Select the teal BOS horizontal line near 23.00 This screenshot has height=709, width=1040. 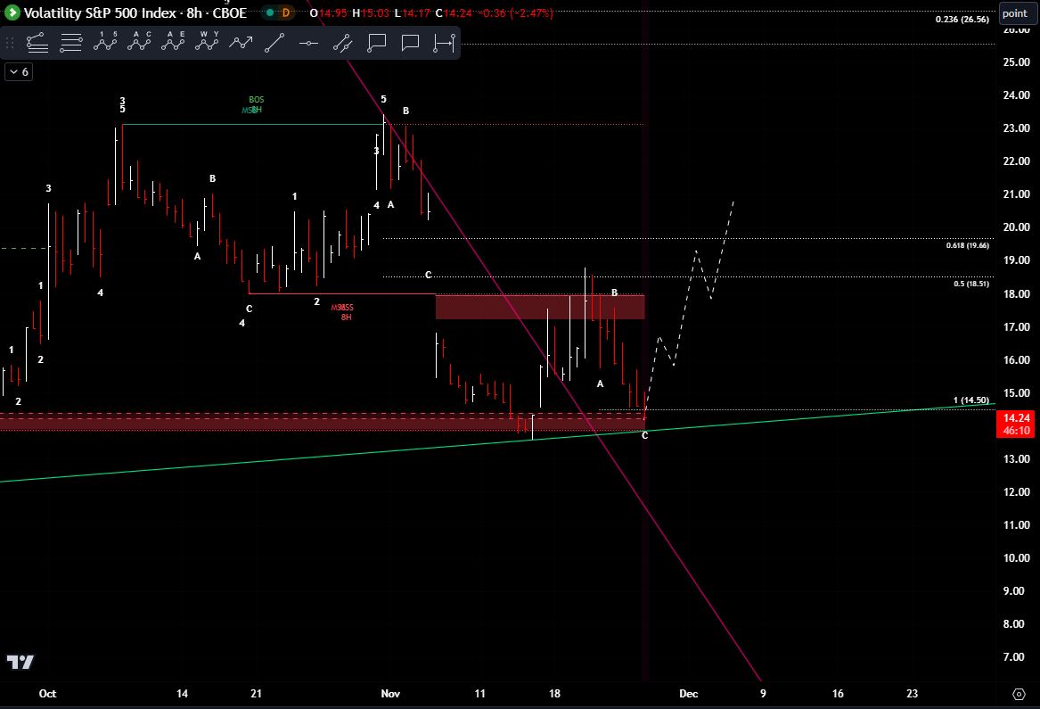253,124
